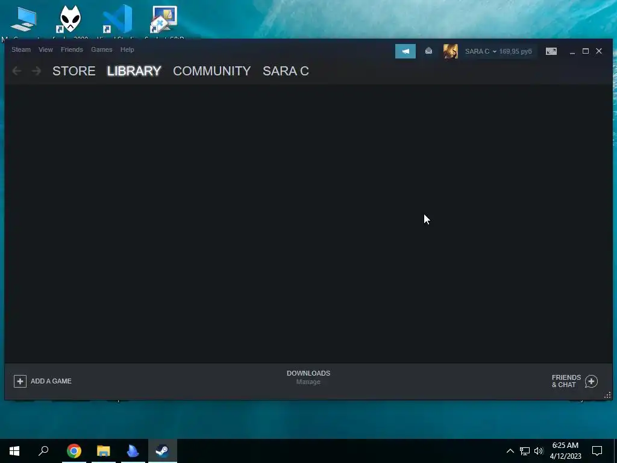Show hidden system tray icons
The width and height of the screenshot is (617, 463).
click(x=510, y=451)
